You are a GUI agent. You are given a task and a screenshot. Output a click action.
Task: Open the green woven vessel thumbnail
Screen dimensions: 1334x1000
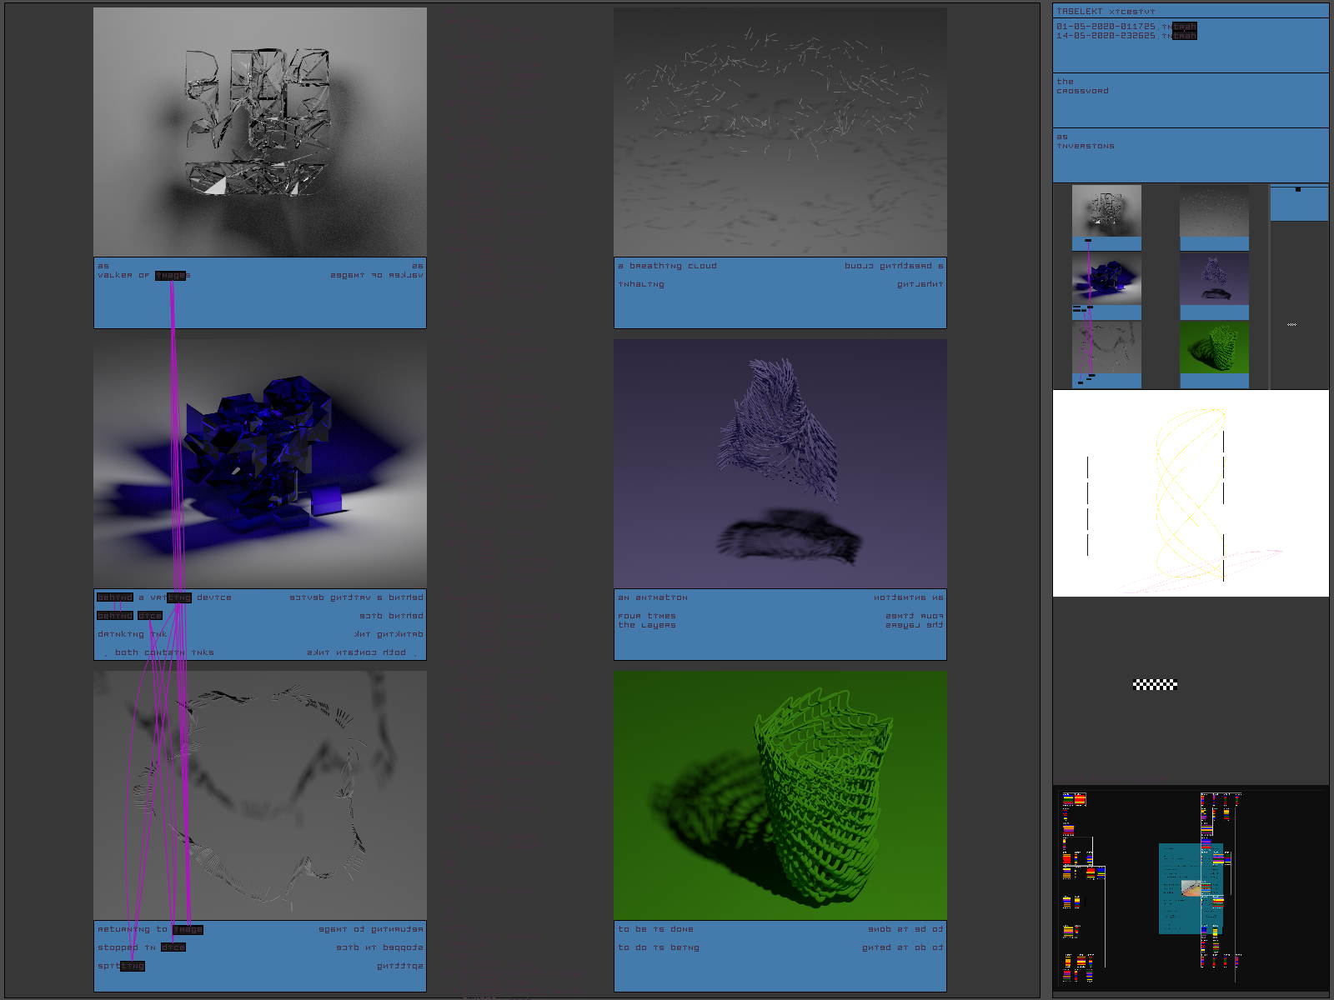pos(1214,348)
